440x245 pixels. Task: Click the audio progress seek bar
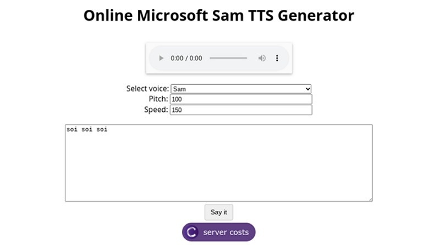tap(228, 58)
